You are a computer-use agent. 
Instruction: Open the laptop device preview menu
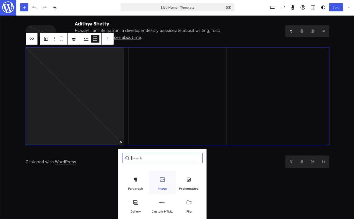click(x=272, y=8)
